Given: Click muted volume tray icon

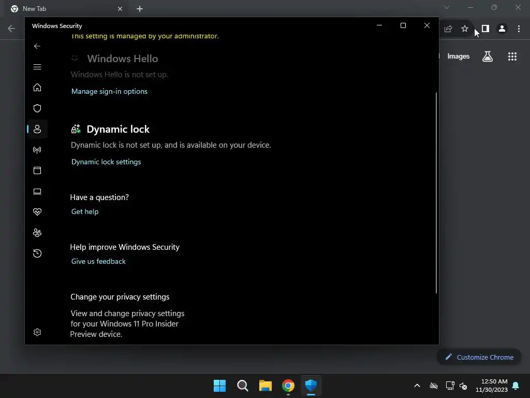Looking at the screenshot, I should pyautogui.click(x=463, y=386).
